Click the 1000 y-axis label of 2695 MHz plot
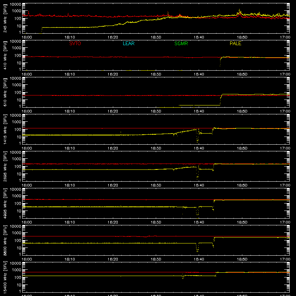The image size is (296, 296). (x=17, y=159)
